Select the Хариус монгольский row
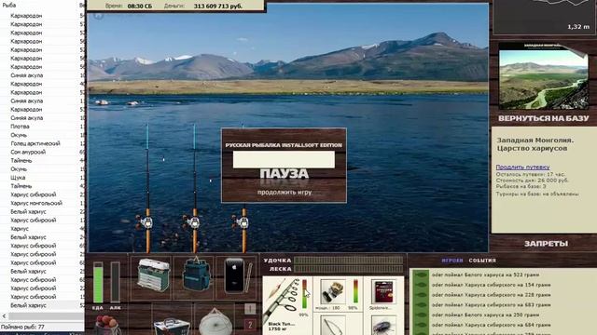Viewport: 597px width, 335px height. click(43, 203)
